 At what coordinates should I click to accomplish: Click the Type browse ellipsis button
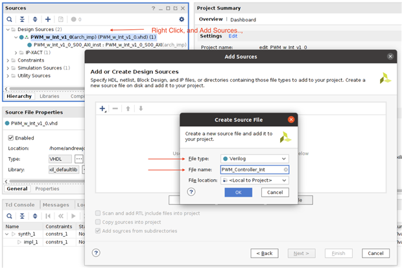pos(79,159)
